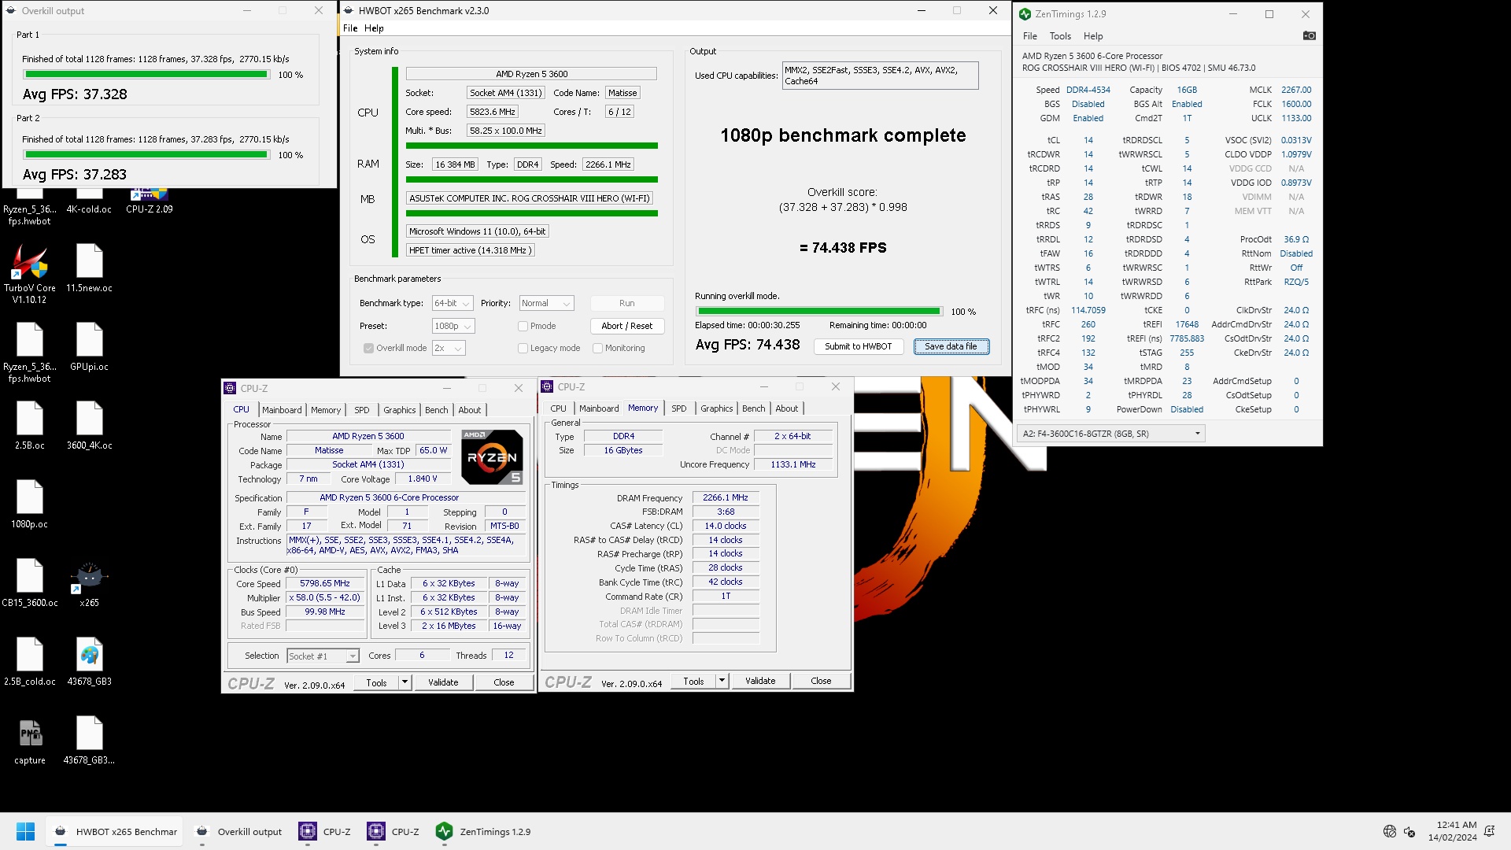Click the Submit to HWBOT button
The image size is (1511, 850).
(x=858, y=346)
